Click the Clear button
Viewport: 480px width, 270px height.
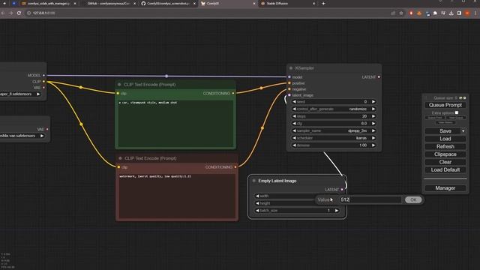445,162
